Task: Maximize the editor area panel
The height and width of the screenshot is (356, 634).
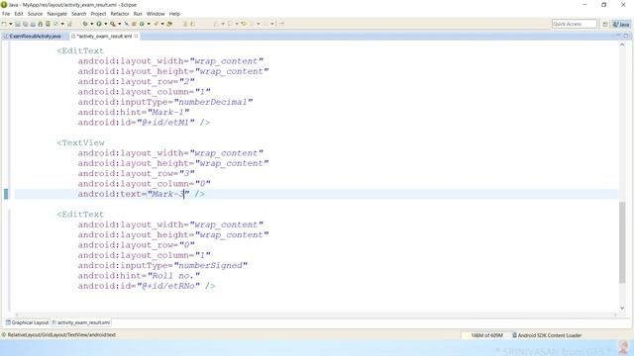Action: coord(626,36)
